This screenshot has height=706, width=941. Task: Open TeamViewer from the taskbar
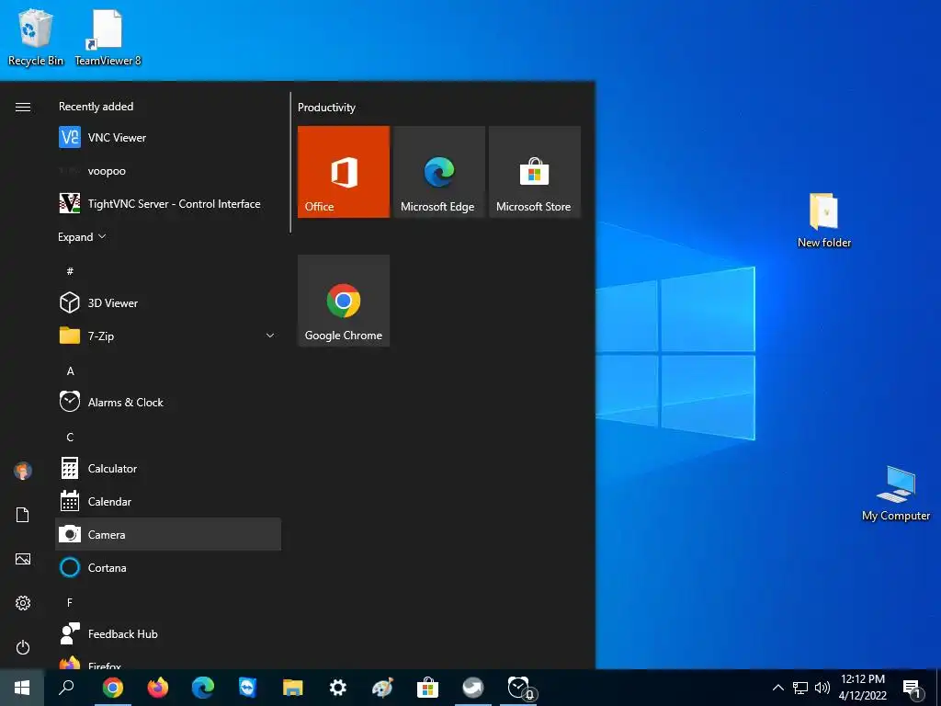click(x=248, y=688)
